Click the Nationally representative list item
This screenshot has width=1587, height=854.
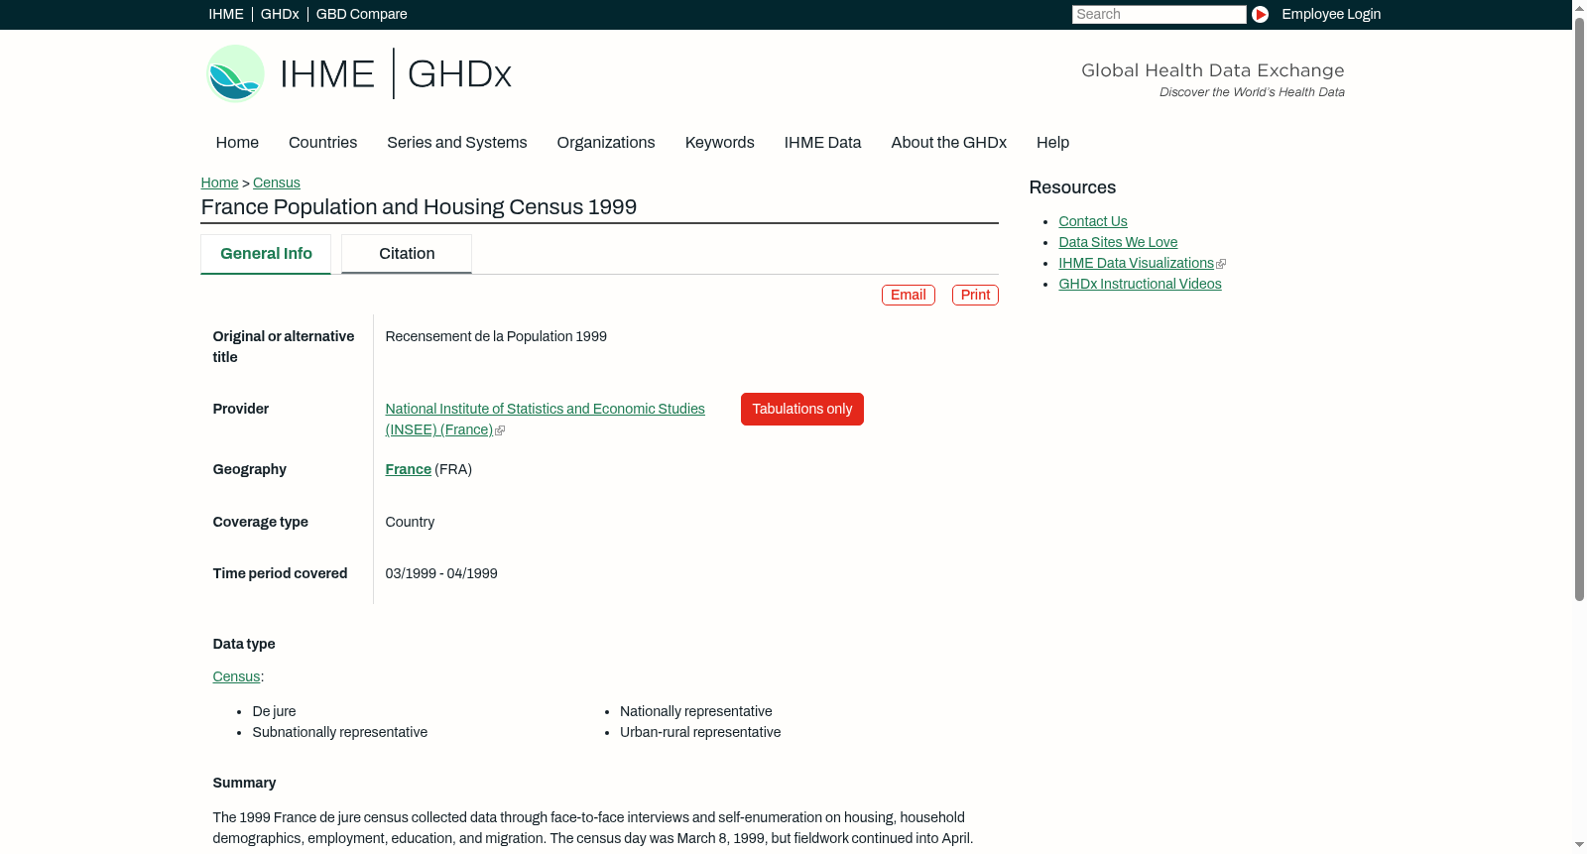(x=696, y=711)
